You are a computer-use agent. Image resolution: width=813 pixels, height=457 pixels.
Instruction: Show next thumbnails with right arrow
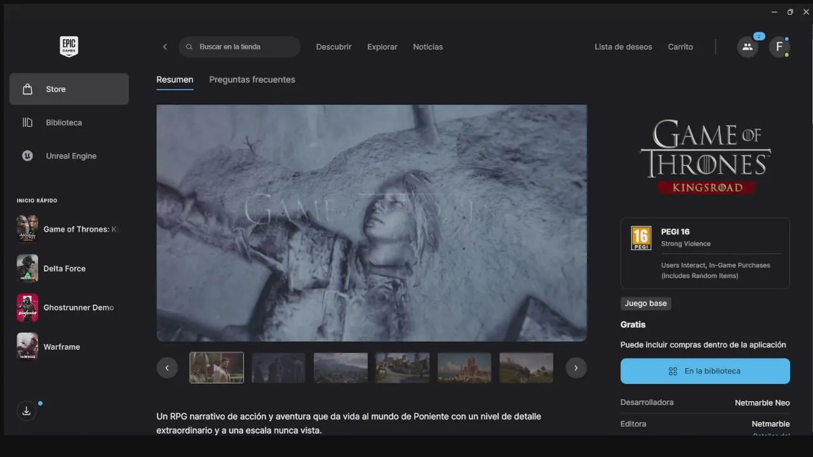576,368
